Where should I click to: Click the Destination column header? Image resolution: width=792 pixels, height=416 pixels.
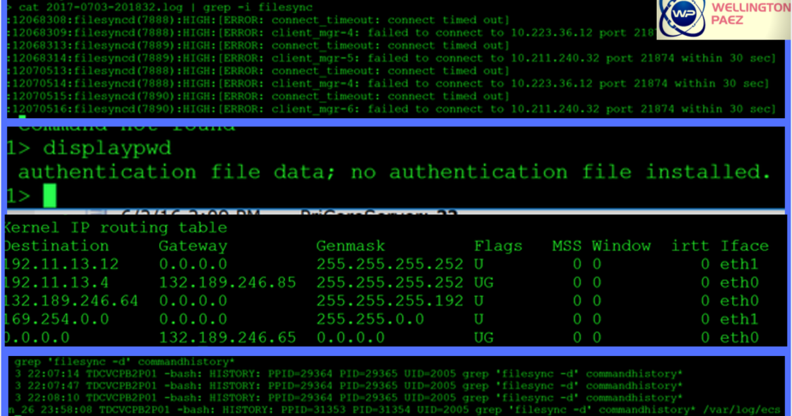pyautogui.click(x=56, y=246)
